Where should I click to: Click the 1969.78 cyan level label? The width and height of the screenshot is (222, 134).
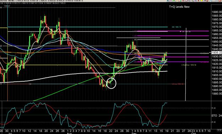(177, 27)
